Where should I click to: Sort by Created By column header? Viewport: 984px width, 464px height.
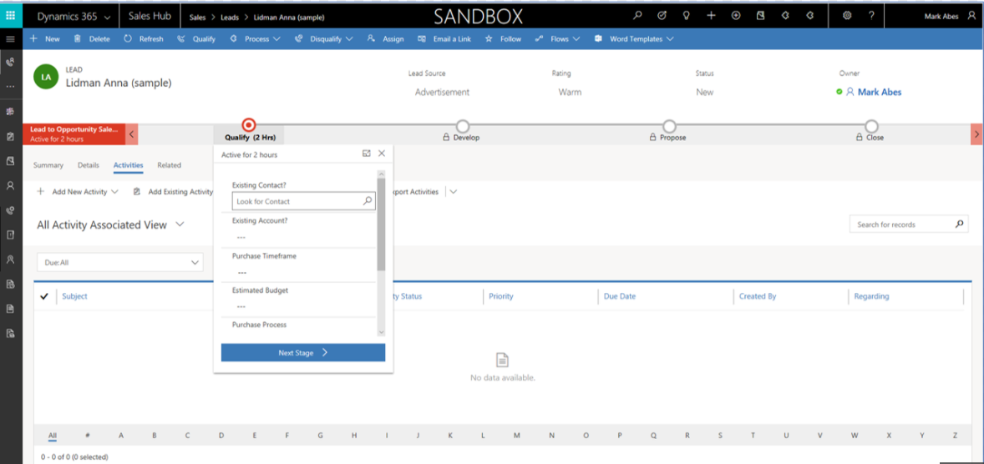pos(758,296)
